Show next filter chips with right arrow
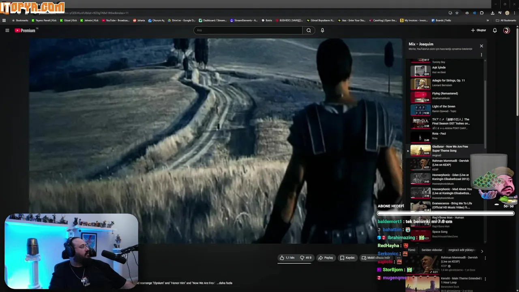 point(482,251)
